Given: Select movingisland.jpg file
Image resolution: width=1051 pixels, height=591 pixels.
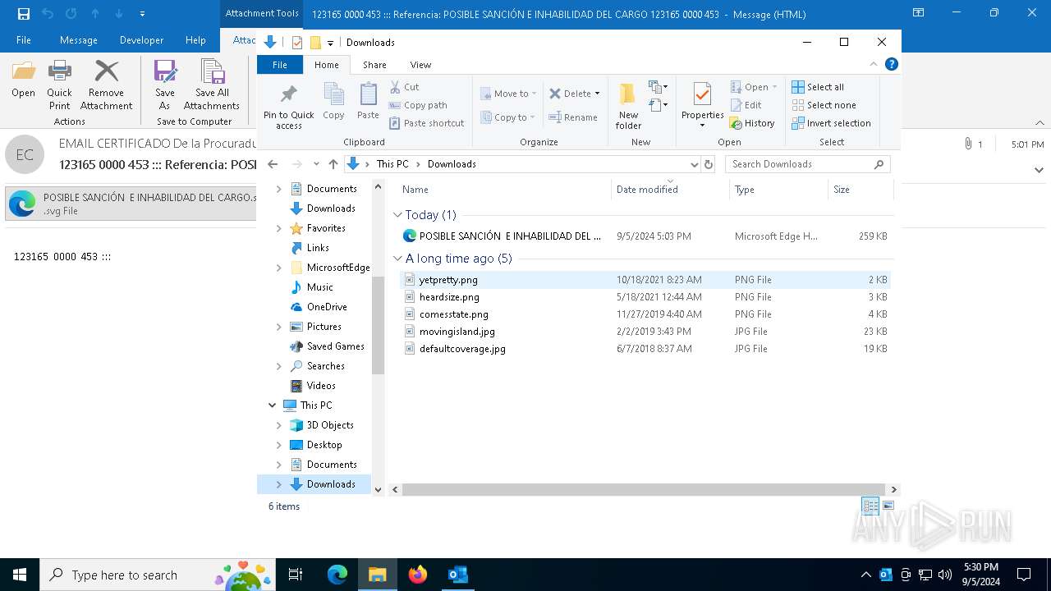Looking at the screenshot, I should (x=645, y=332).
